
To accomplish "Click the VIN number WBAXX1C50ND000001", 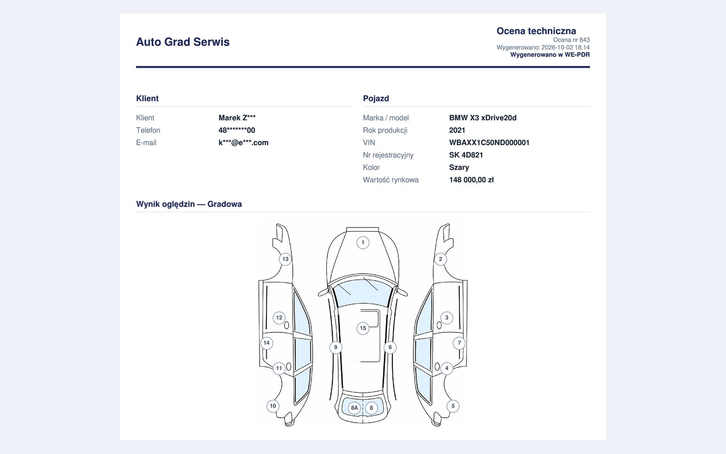I will click(489, 143).
